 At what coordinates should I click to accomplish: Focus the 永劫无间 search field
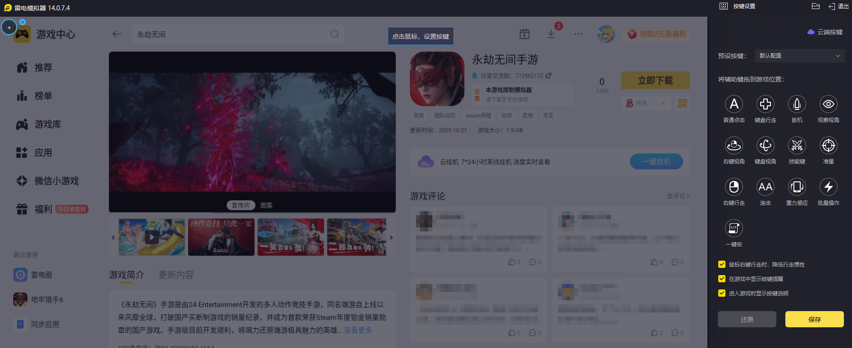tap(238, 34)
